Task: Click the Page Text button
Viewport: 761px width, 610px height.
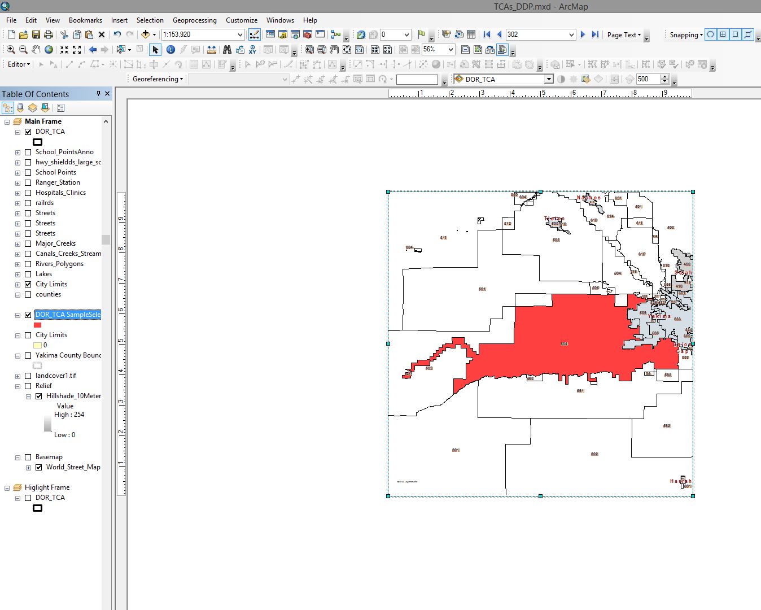Action: point(623,34)
